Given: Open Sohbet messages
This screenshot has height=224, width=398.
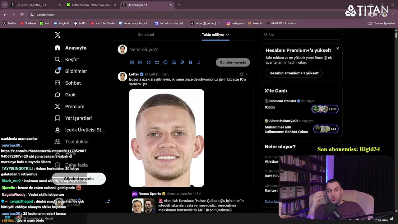Looking at the screenshot, I should click(68, 83).
